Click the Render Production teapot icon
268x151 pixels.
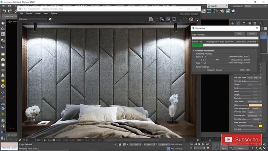(234, 11)
